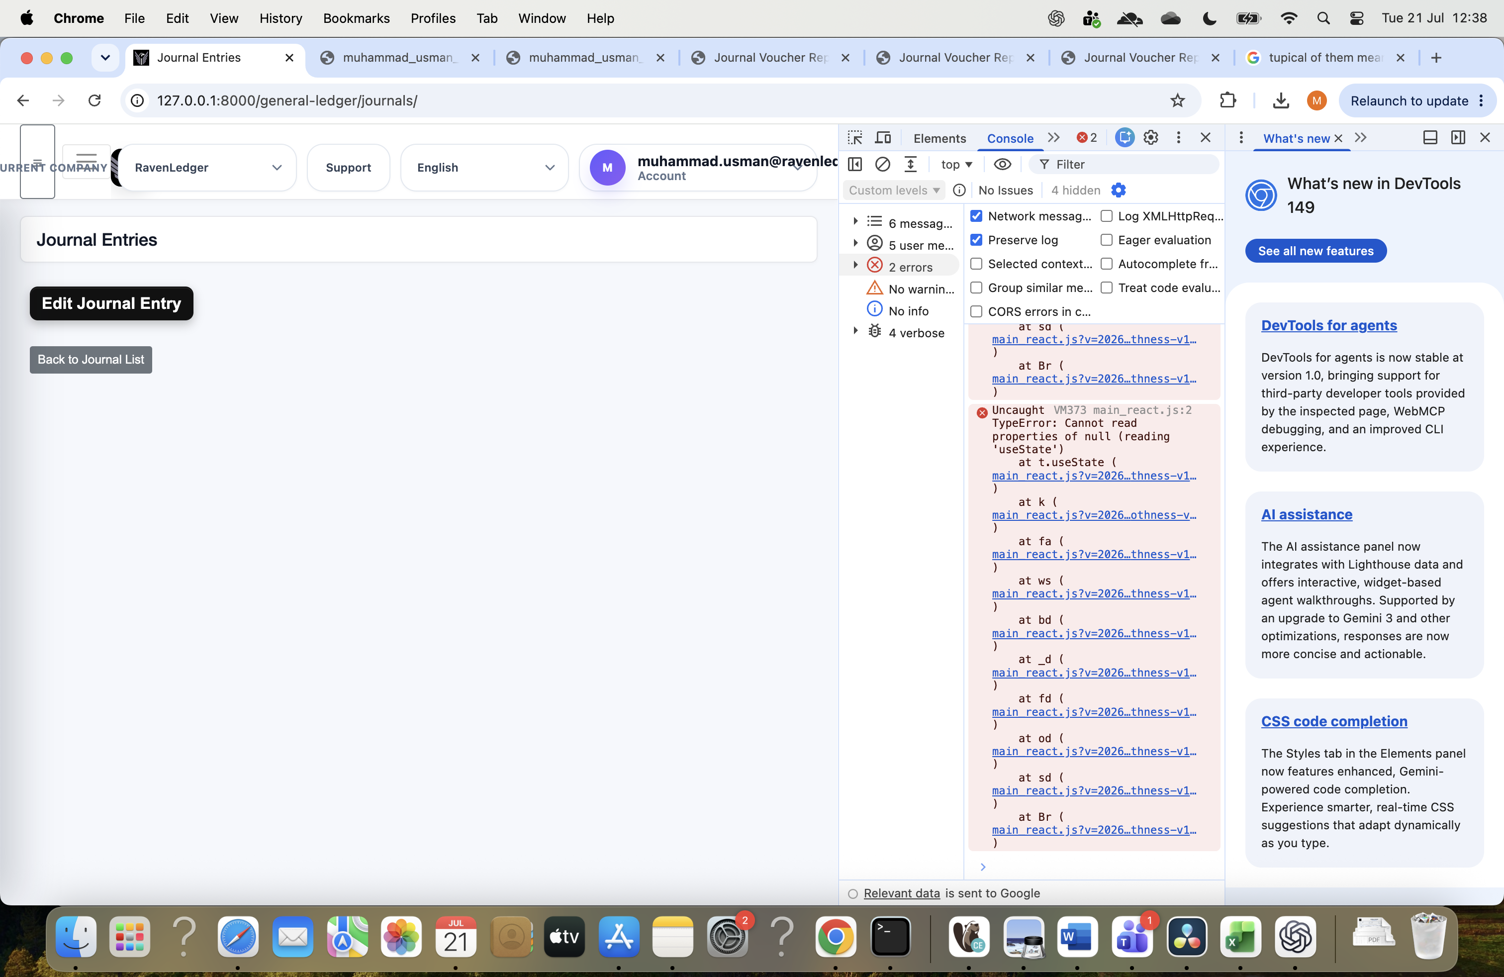Toggle console sidebar panel icon
This screenshot has height=977, width=1504.
855,164
